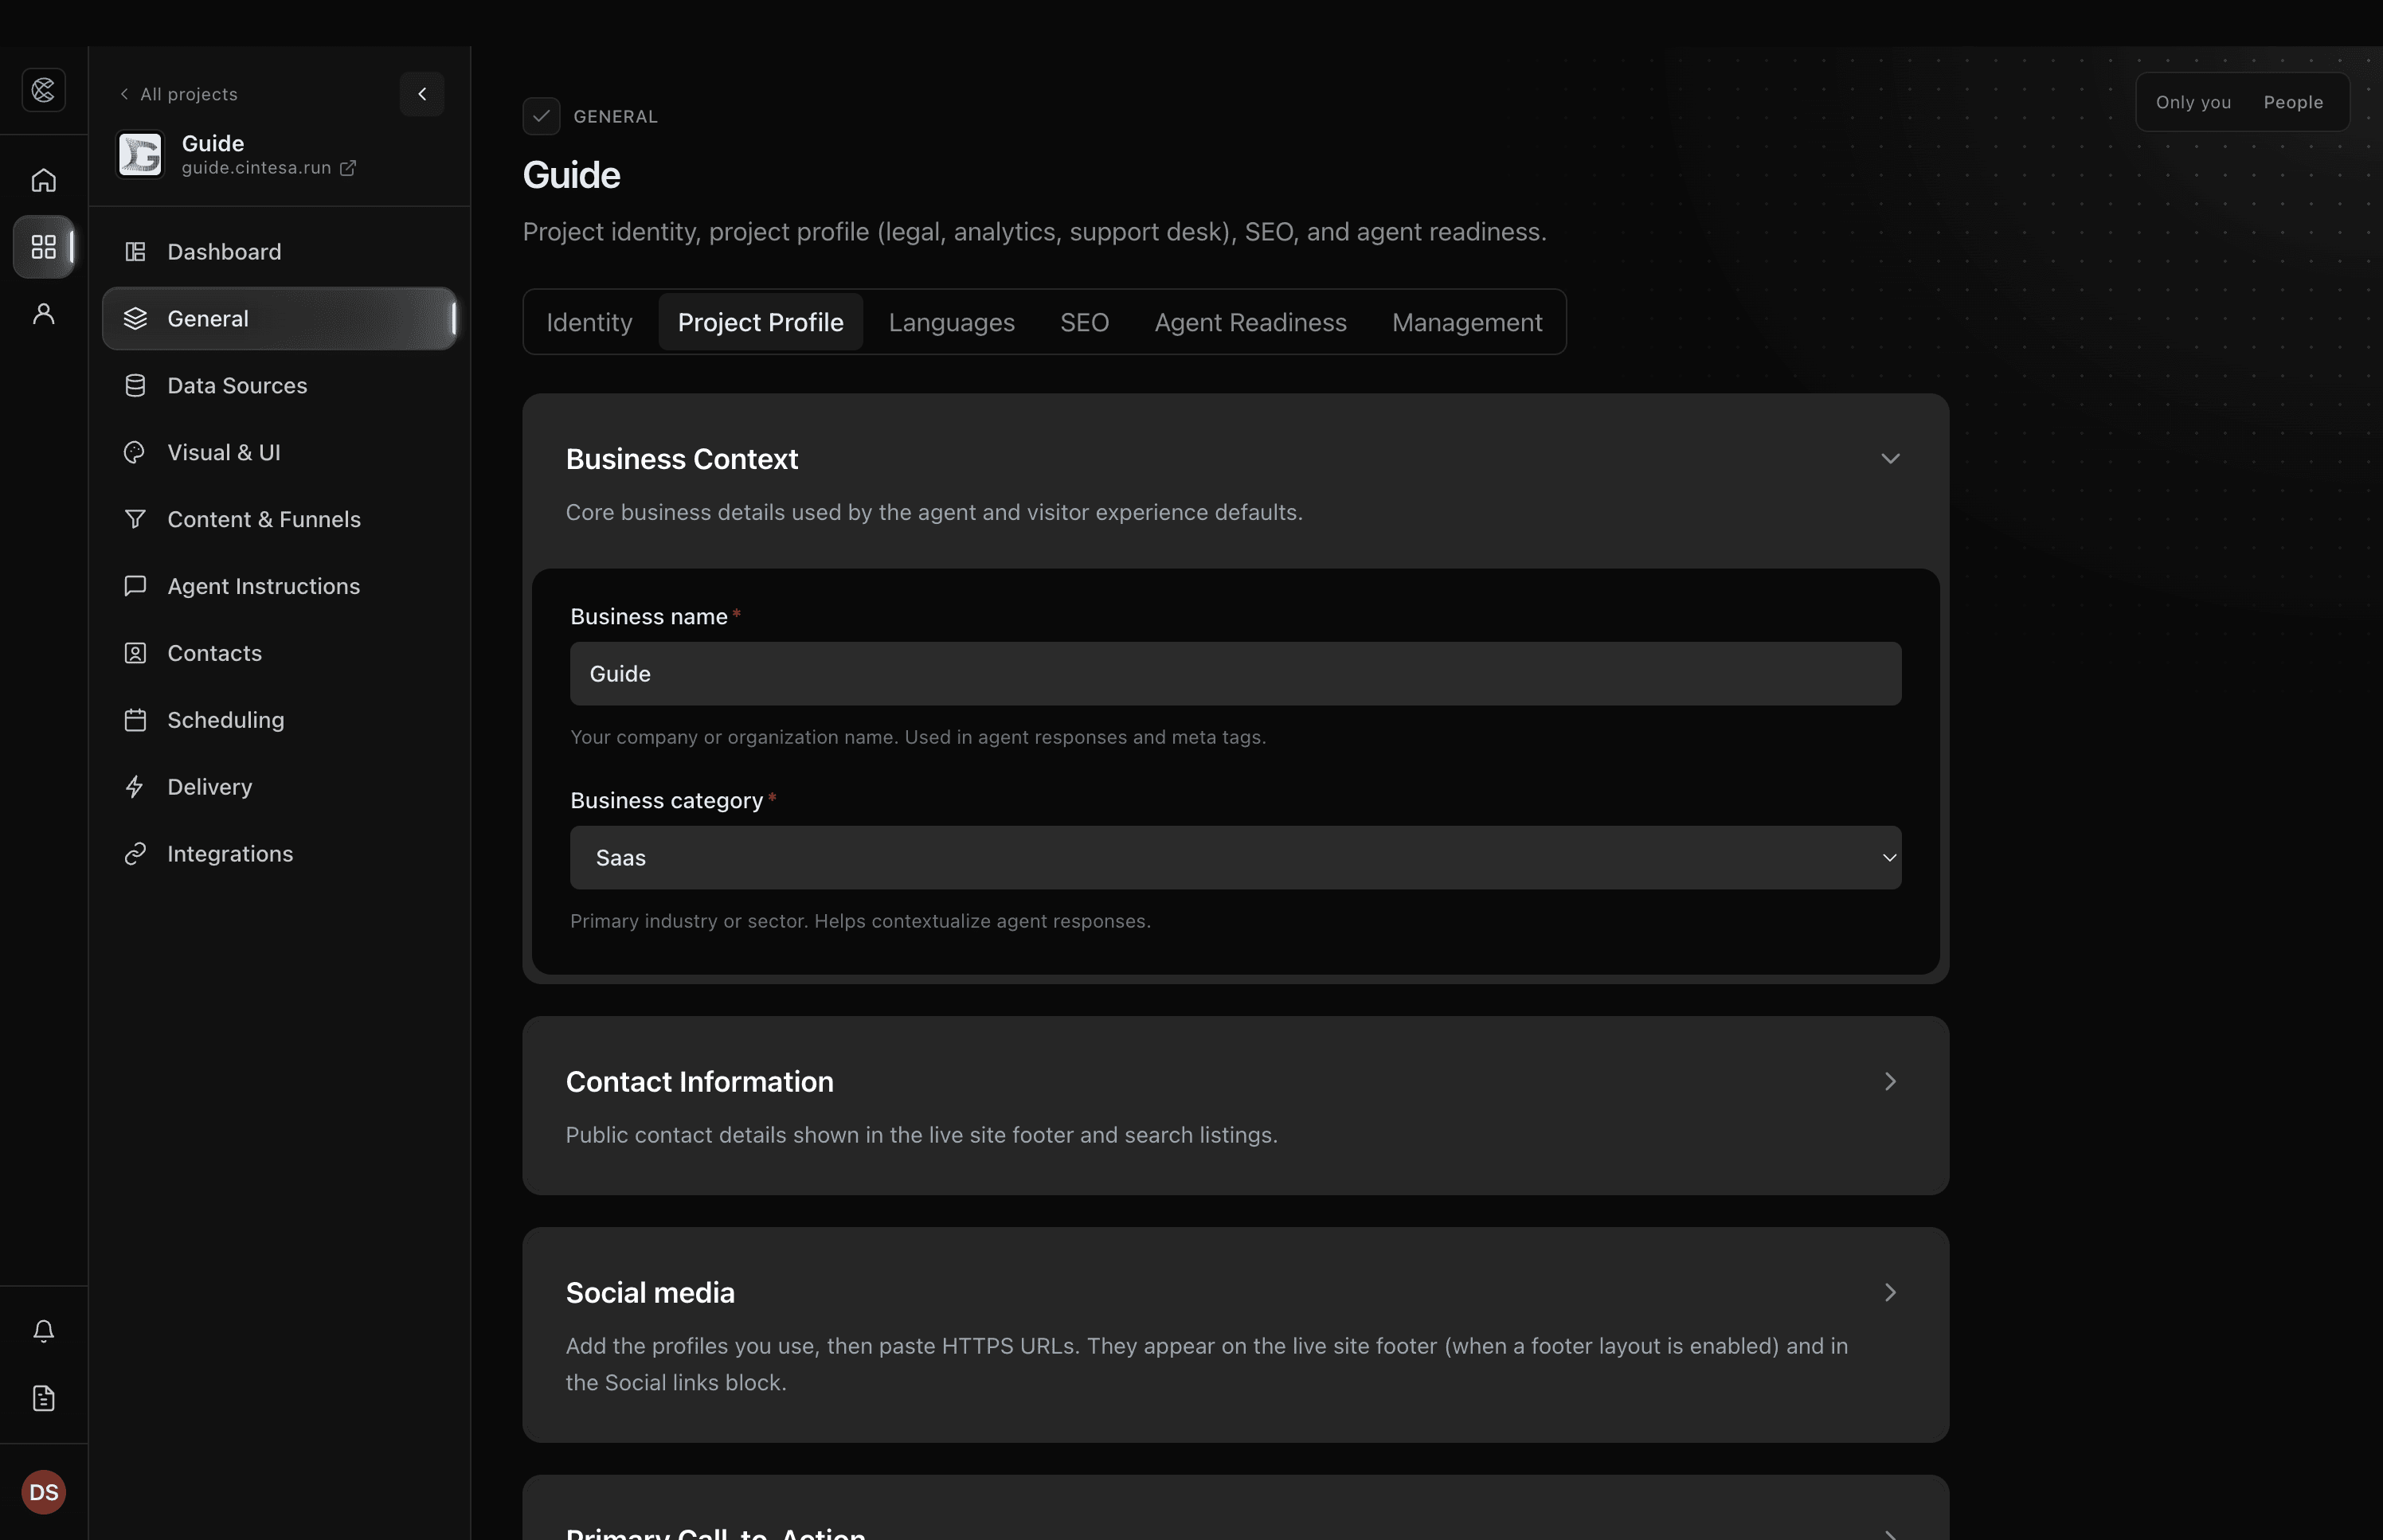Screen dimensions: 2383x1540
Task: Open external link icon next to guide.cintesa.run
Action: click(348, 168)
